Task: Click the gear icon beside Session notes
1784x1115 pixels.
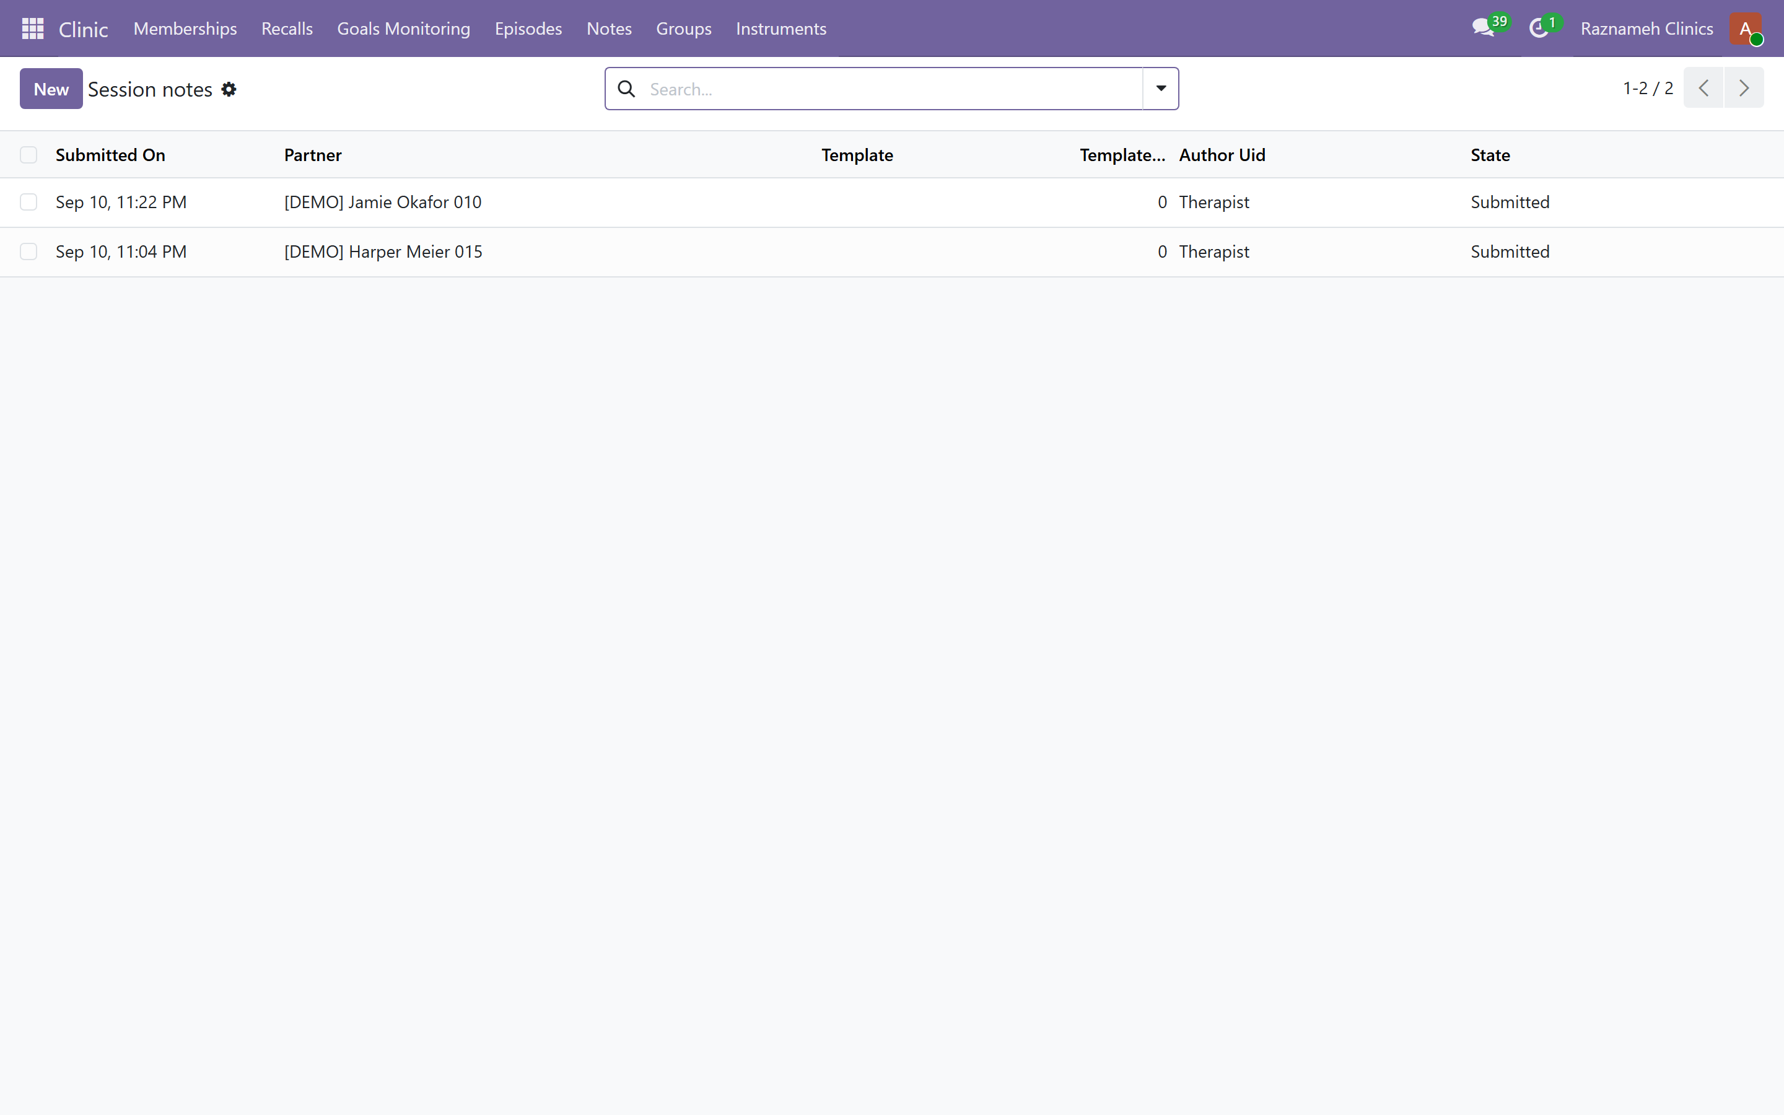Action: 229,89
